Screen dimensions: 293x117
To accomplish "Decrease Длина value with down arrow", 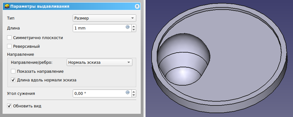I will pyautogui.click(x=134, y=30).
